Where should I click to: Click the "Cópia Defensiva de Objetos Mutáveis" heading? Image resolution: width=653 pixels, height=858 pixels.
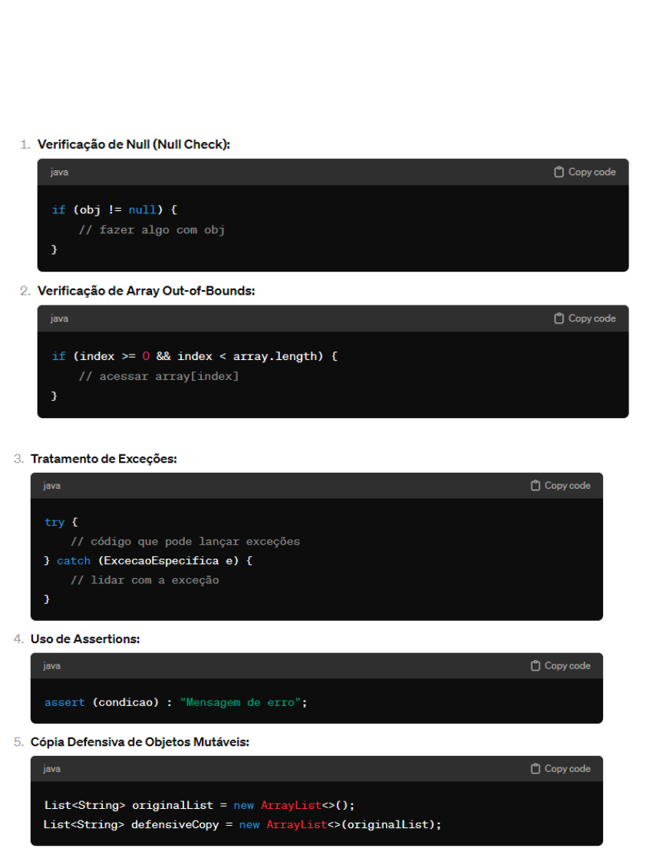[140, 742]
